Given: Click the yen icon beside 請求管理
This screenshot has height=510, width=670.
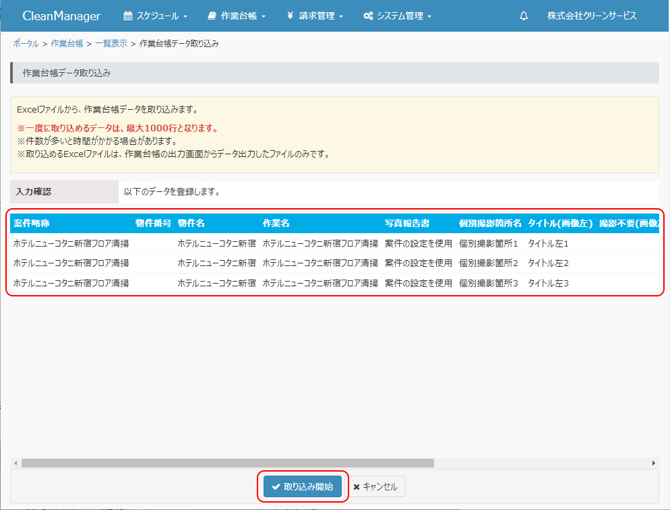Looking at the screenshot, I should pos(290,16).
